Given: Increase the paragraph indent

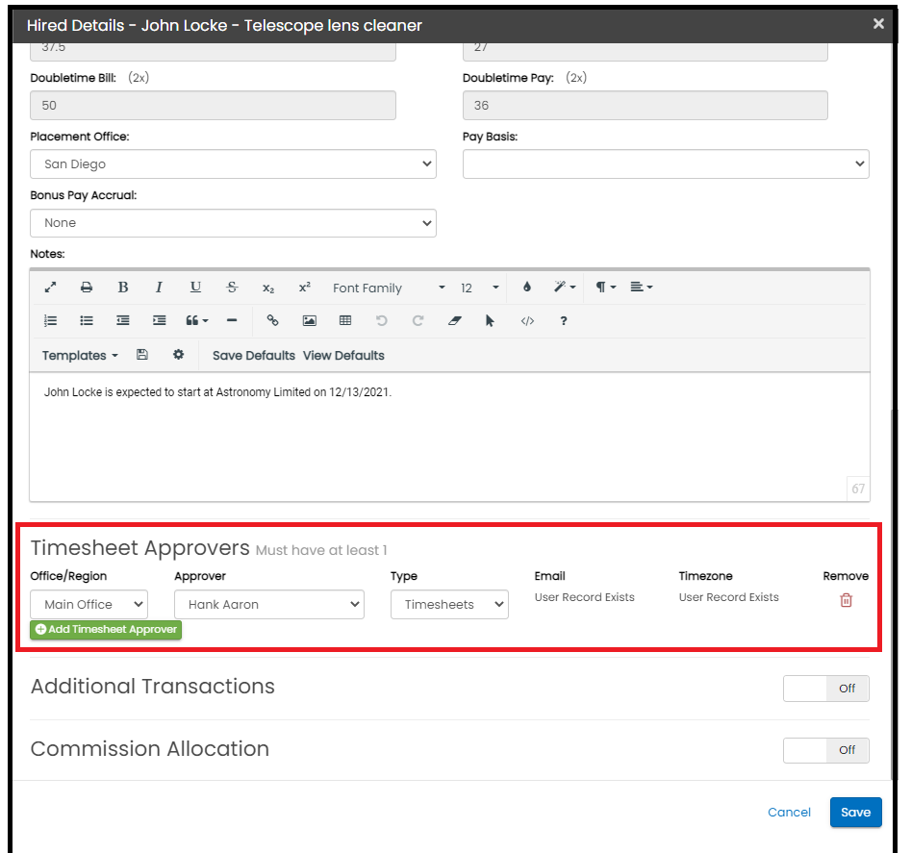Looking at the screenshot, I should [159, 320].
